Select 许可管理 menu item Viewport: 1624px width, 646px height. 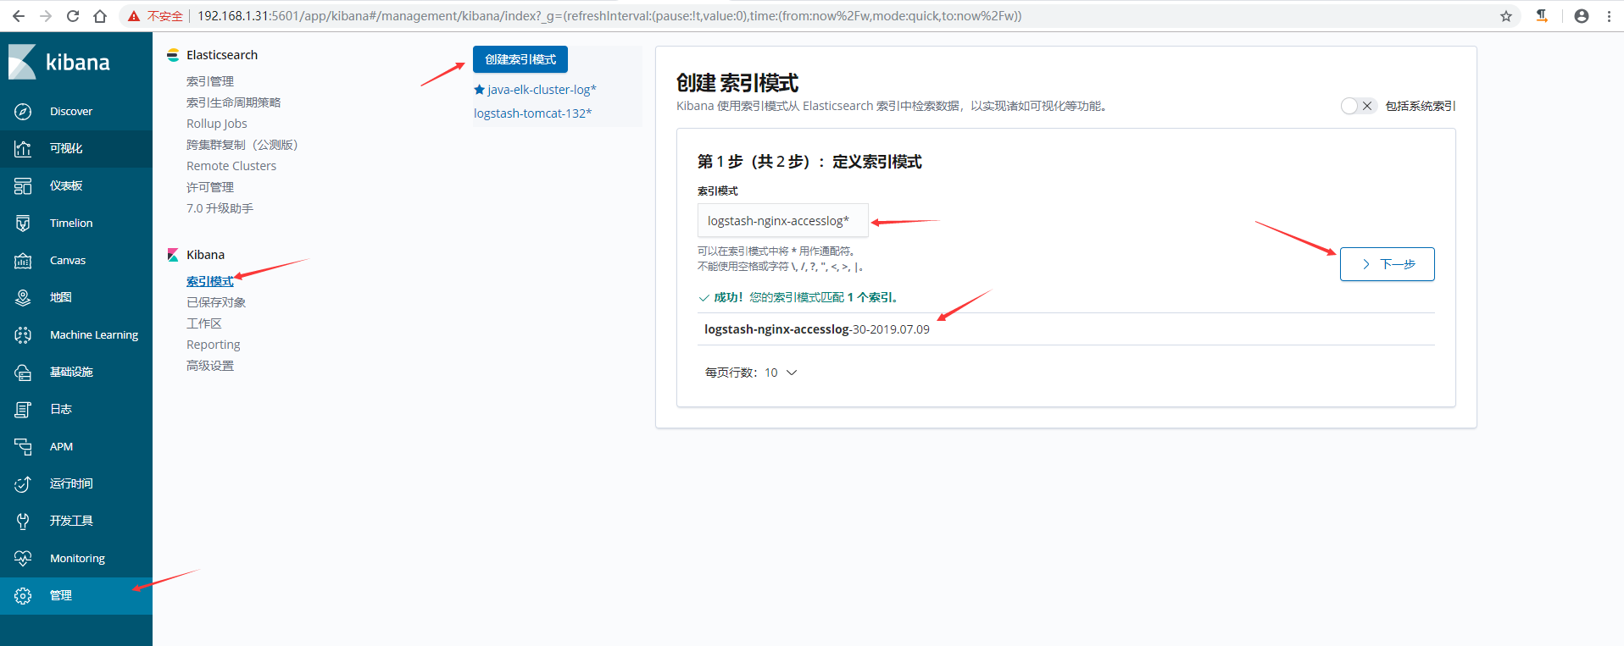pyautogui.click(x=210, y=187)
